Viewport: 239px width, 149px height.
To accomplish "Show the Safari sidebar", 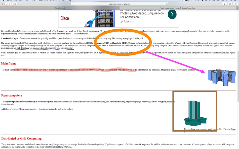I will [x=15, y=4].
